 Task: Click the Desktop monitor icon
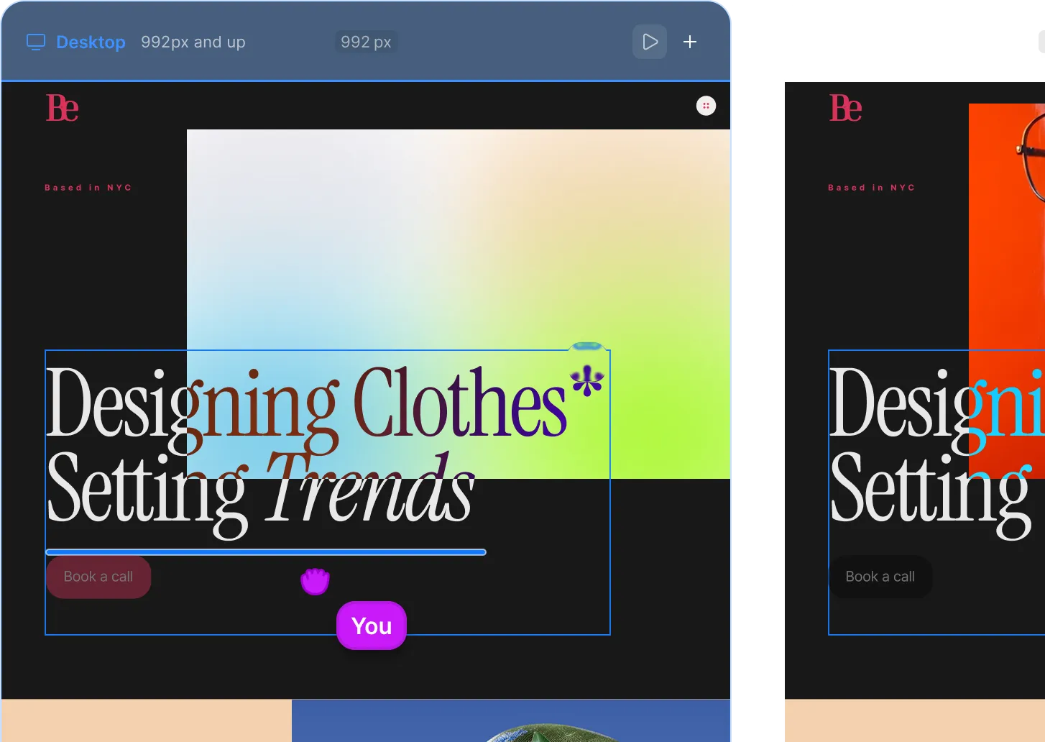[36, 42]
